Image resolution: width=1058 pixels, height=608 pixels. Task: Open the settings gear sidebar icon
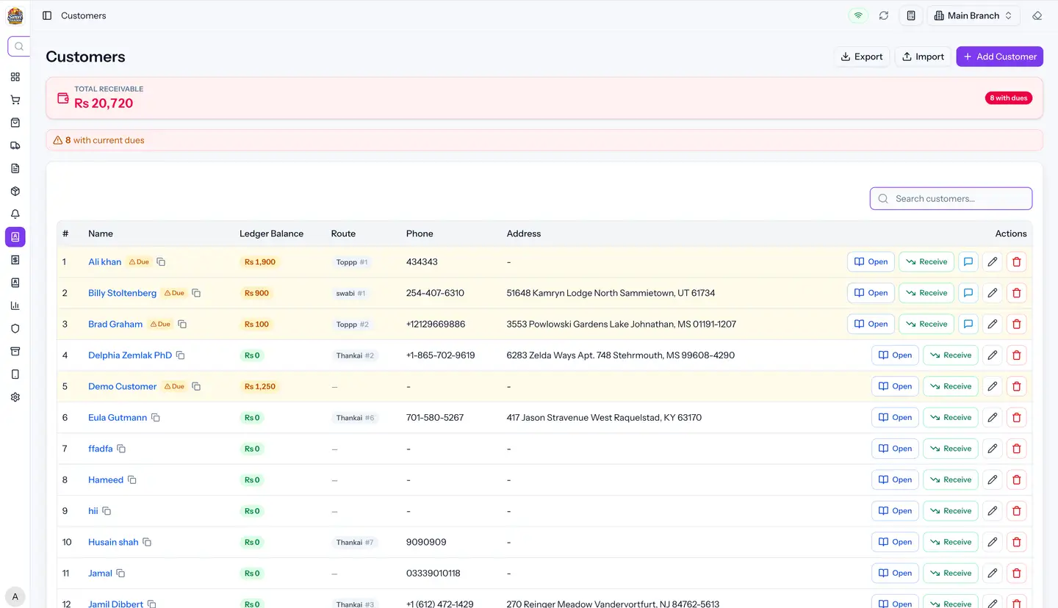(15, 397)
